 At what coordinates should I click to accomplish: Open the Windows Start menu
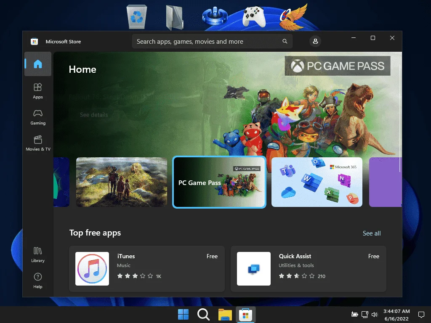[183, 315]
